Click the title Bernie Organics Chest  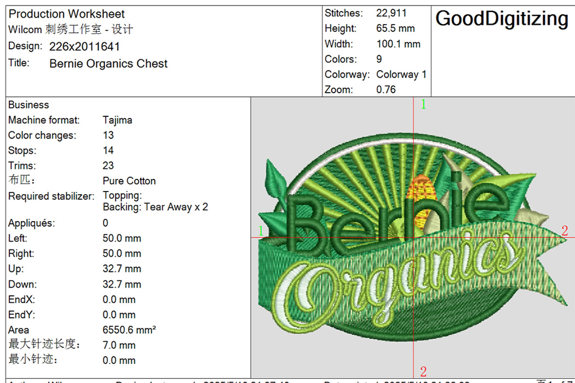tap(108, 64)
